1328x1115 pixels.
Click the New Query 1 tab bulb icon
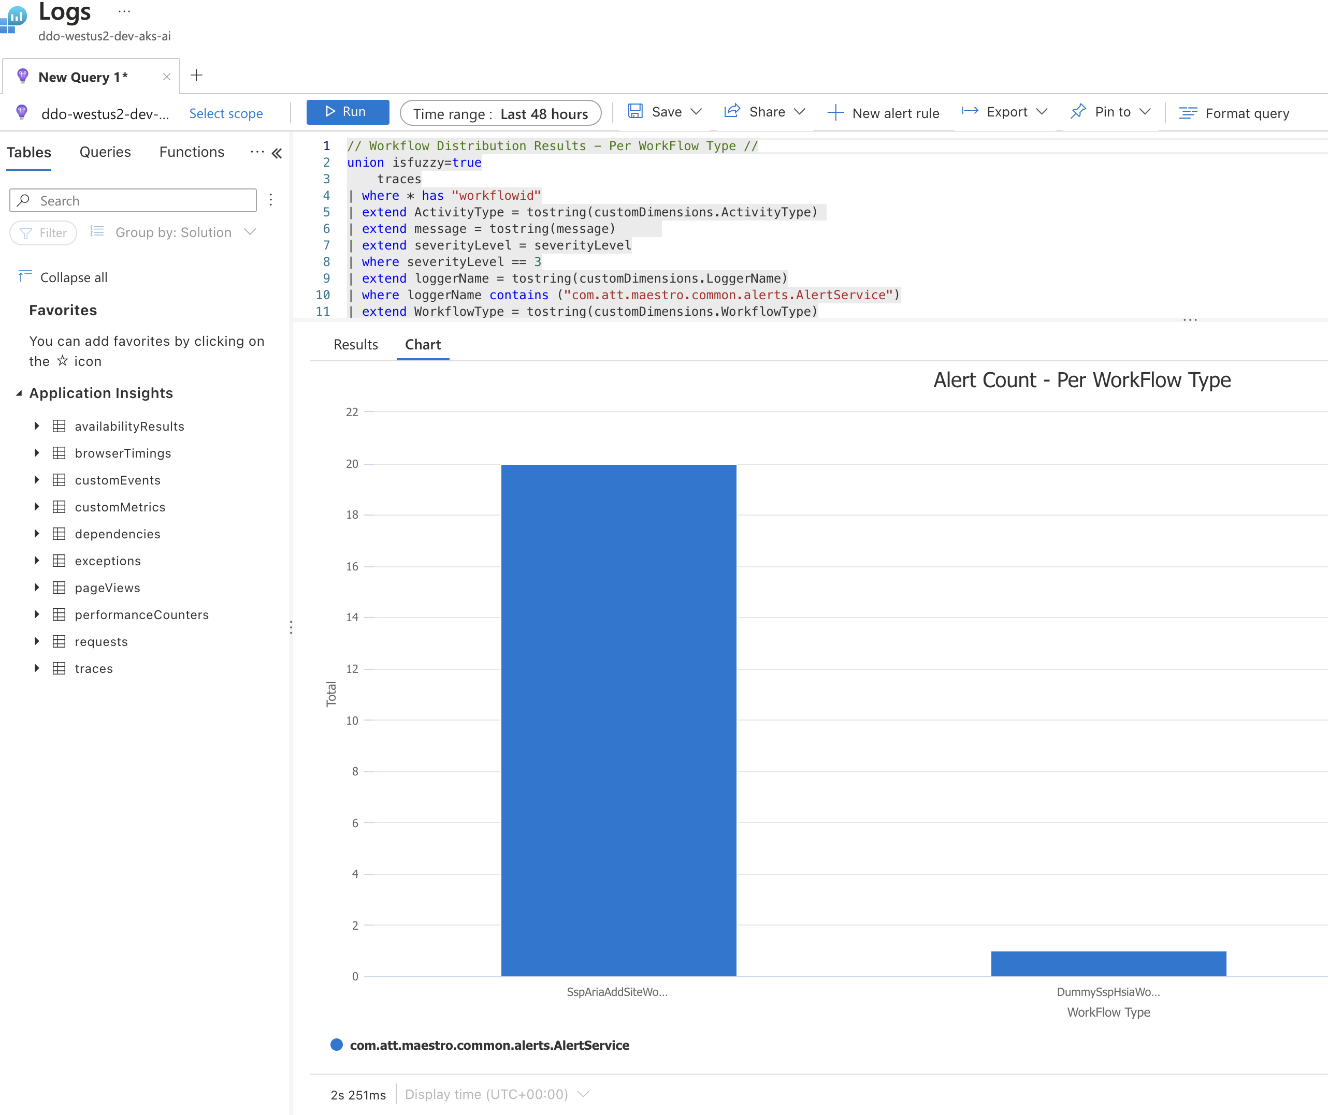(23, 76)
